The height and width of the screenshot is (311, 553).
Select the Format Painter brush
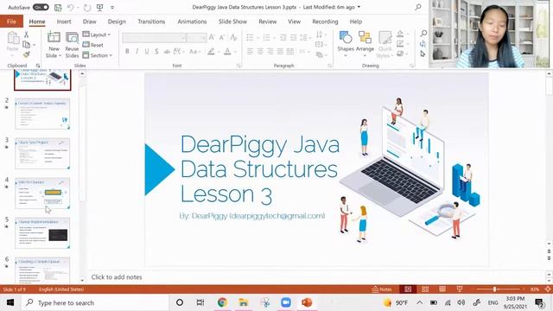pyautogui.click(x=27, y=54)
